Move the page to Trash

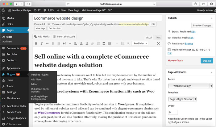175,60
